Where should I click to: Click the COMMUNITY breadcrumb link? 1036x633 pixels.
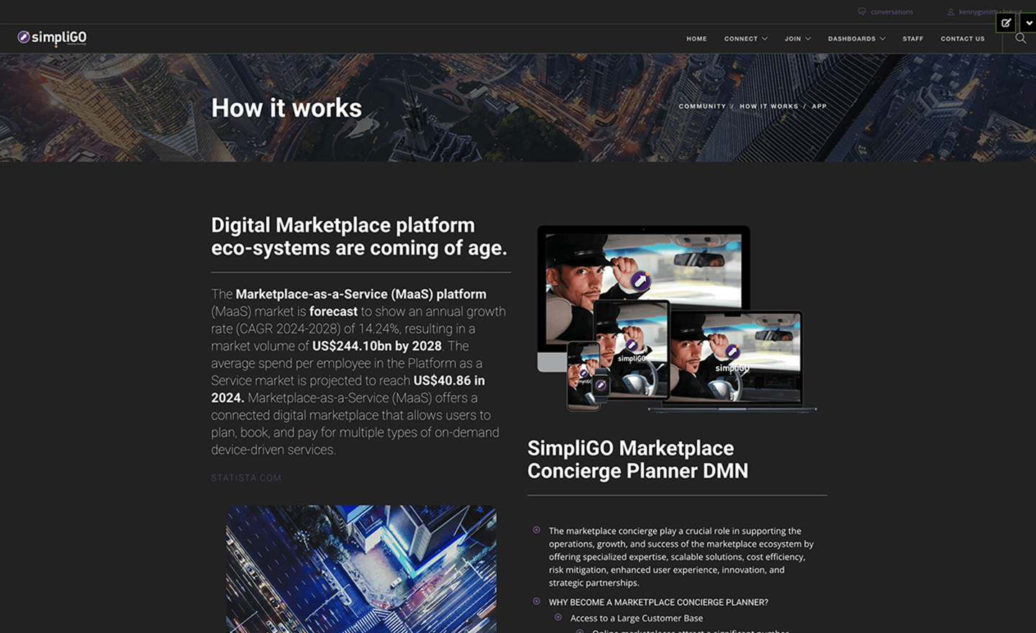pos(702,106)
